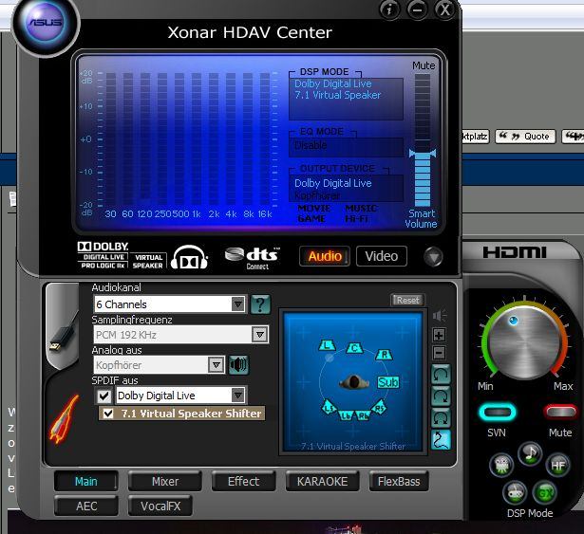Click the DSP MODE readout box
The image size is (584, 534).
[x=346, y=99]
